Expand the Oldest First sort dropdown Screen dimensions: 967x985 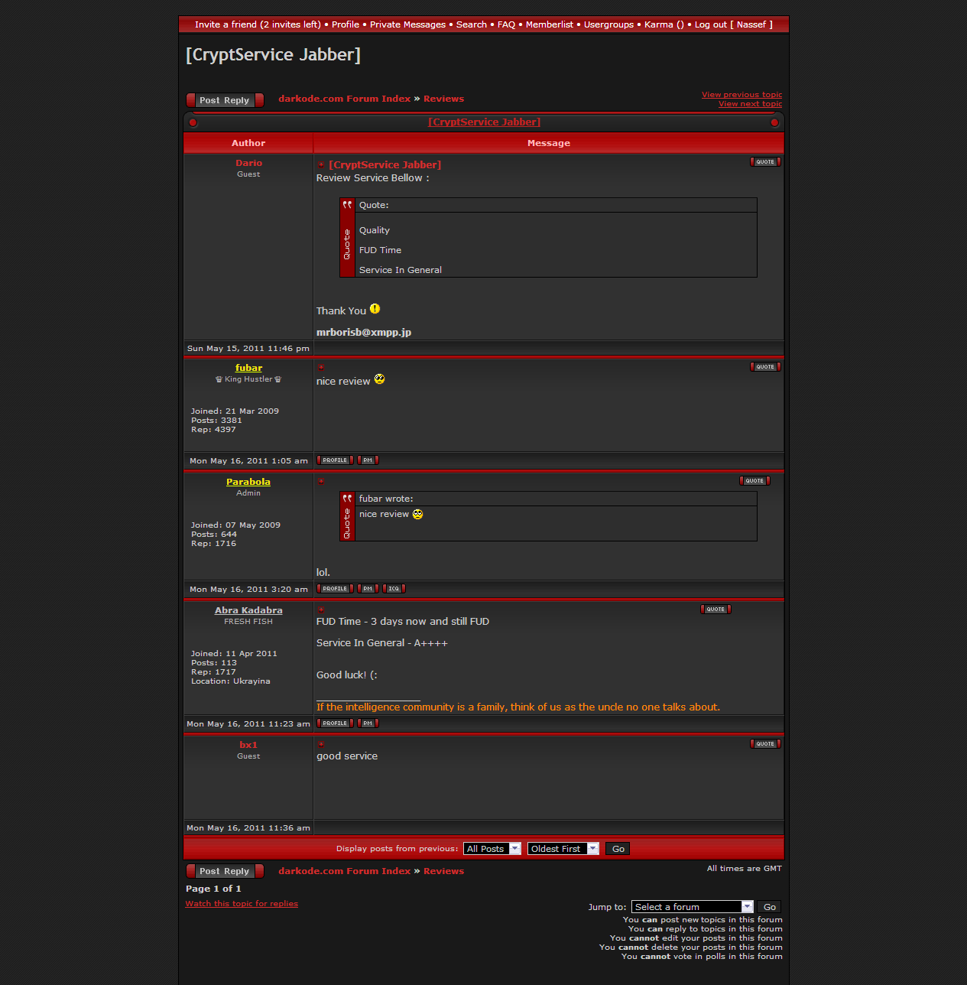coord(563,849)
